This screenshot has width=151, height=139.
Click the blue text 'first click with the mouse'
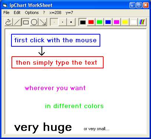point(56,40)
